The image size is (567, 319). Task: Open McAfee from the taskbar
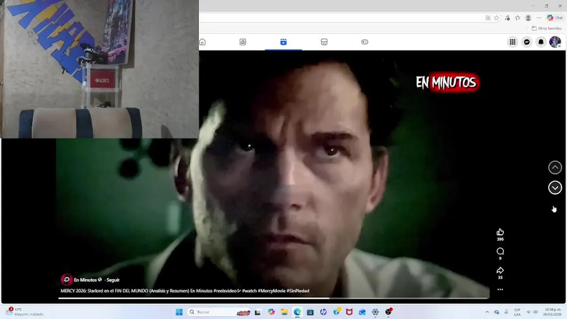click(x=349, y=312)
